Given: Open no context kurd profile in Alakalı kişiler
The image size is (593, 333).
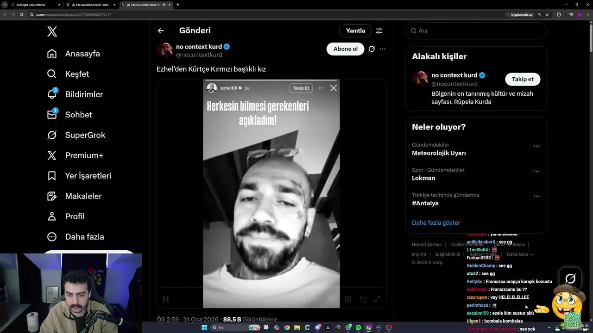Looking at the screenshot, I should coord(454,75).
